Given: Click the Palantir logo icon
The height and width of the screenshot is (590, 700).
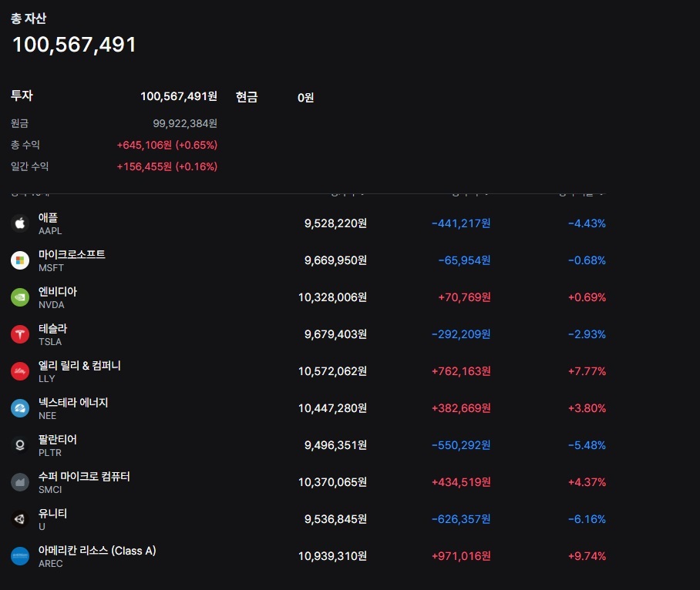Looking at the screenshot, I should pos(19,445).
